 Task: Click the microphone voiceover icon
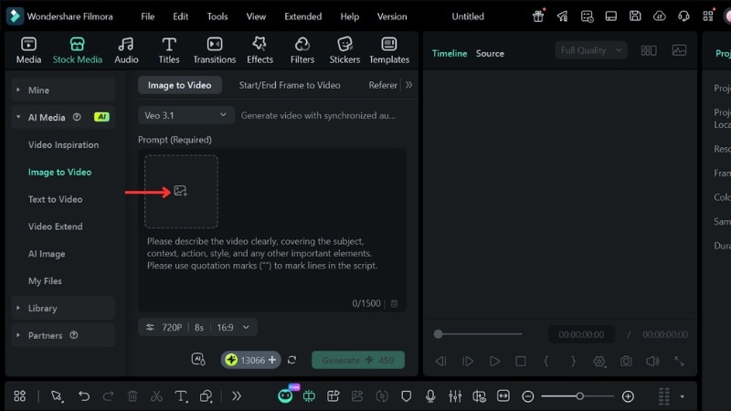click(x=430, y=396)
